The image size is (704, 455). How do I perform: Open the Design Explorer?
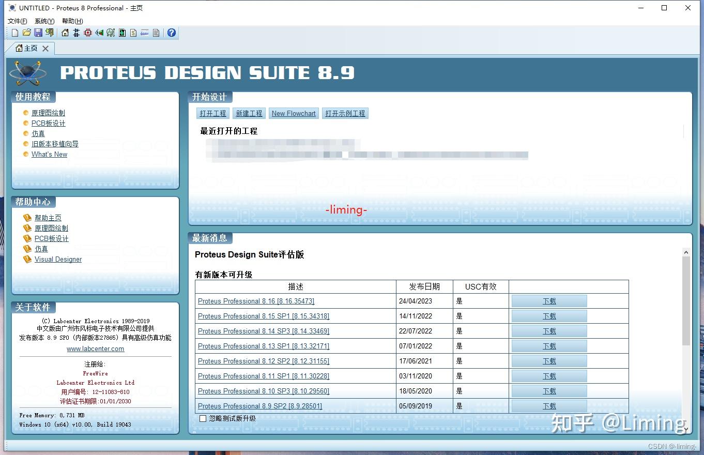110,33
